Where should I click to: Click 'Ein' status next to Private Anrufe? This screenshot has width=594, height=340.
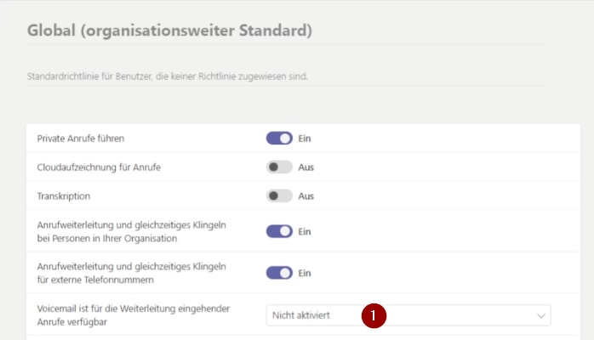[304, 138]
